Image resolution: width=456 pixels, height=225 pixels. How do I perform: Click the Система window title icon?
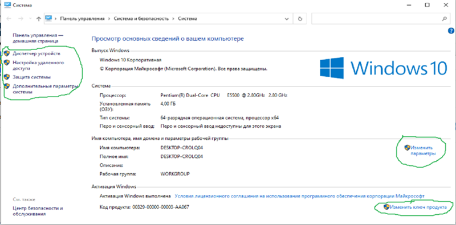pos(7,5)
